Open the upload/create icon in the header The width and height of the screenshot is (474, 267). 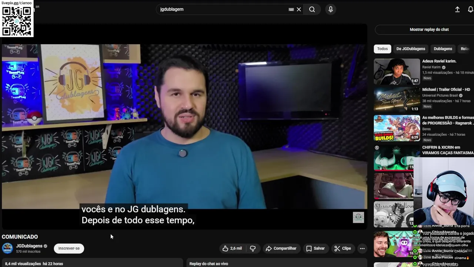point(457,10)
